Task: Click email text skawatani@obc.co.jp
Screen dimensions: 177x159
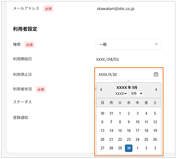Action: pos(115,9)
